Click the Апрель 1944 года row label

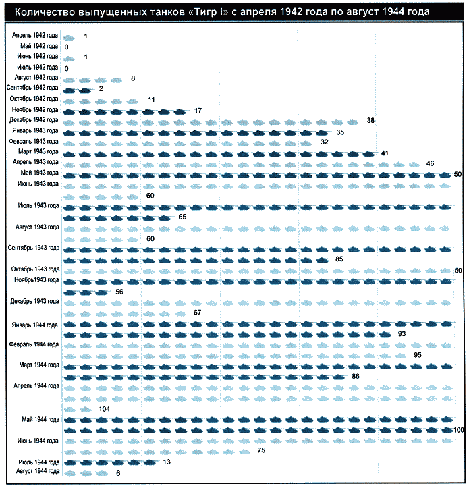36,385
